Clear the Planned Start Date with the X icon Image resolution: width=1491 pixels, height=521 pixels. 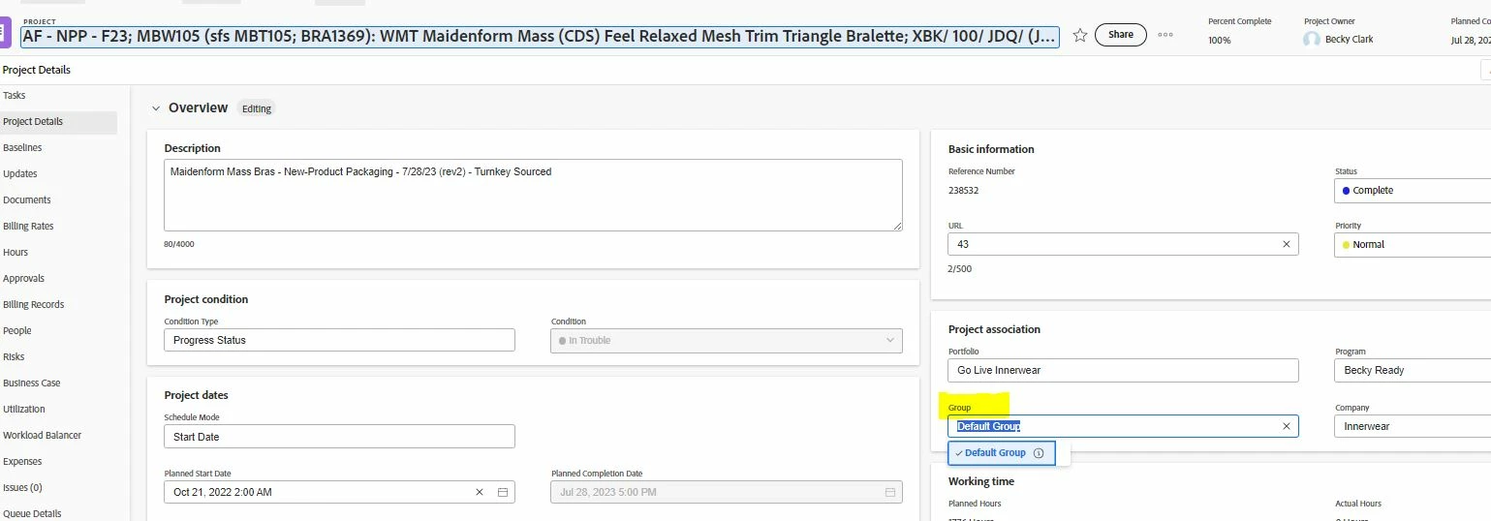[479, 492]
